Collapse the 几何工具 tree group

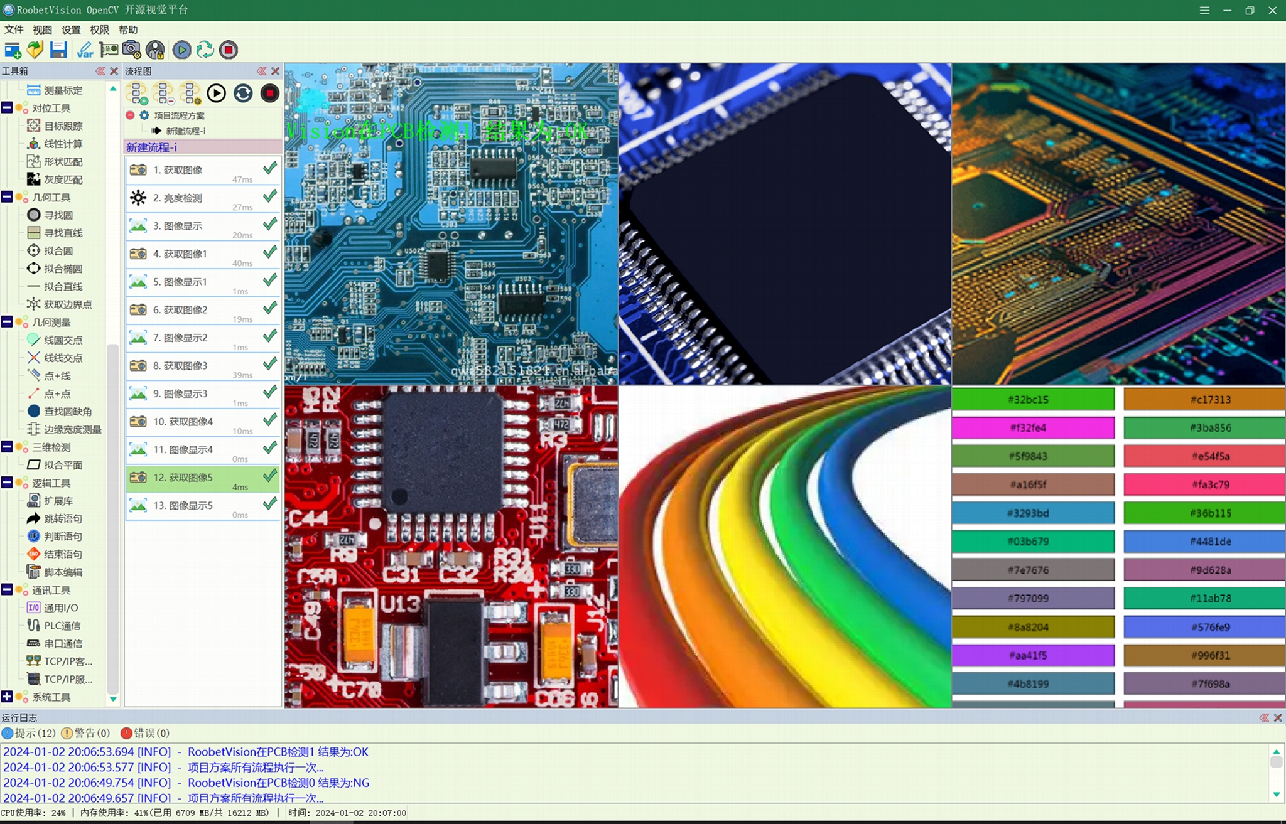pyautogui.click(x=7, y=197)
